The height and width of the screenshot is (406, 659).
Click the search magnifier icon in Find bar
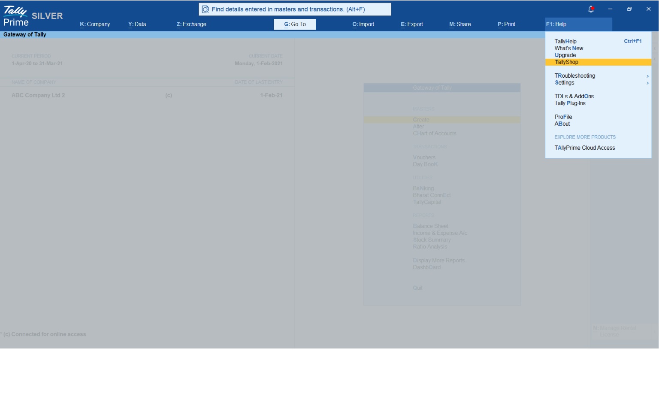[206, 9]
